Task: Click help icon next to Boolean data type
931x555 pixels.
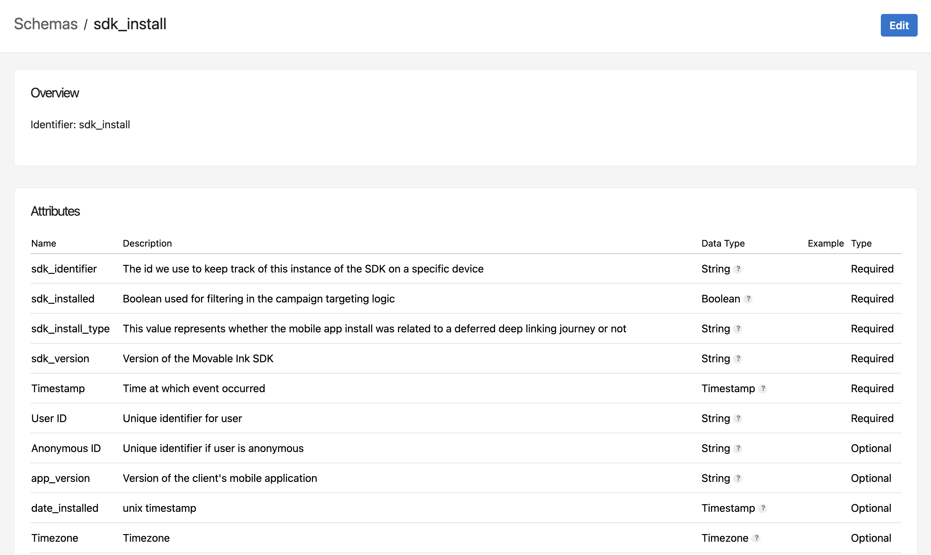Action: (748, 299)
